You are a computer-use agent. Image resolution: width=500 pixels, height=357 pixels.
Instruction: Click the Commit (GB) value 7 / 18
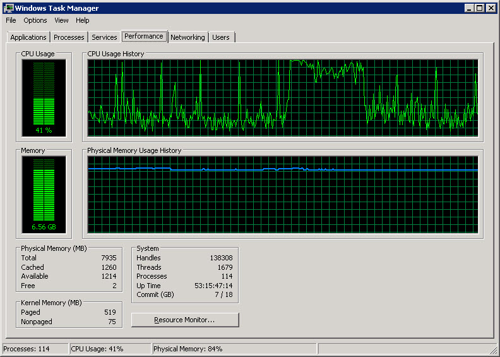click(223, 295)
